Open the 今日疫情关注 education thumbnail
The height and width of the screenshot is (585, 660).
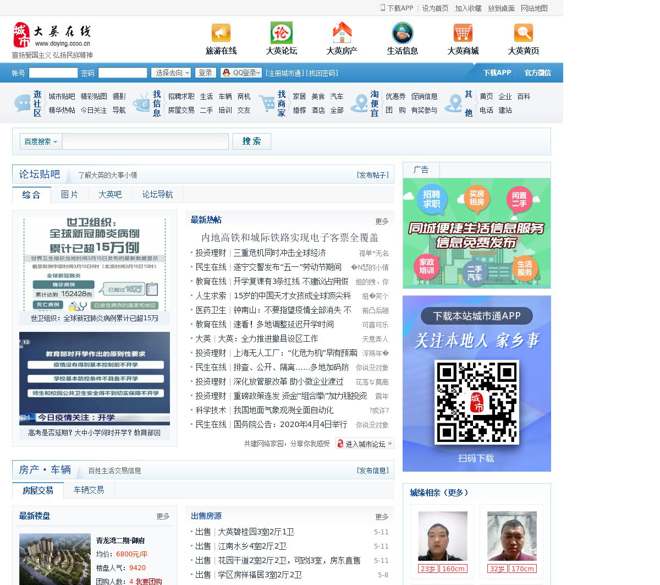click(x=95, y=379)
